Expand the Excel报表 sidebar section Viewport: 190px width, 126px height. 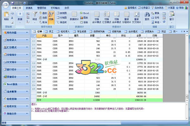16,84
